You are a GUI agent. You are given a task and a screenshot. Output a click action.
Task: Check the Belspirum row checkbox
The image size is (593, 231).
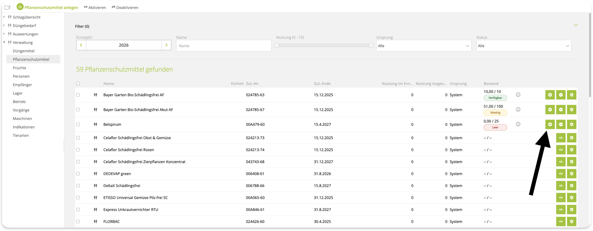coord(78,124)
